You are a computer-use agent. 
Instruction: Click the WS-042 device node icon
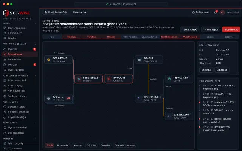[139, 60]
